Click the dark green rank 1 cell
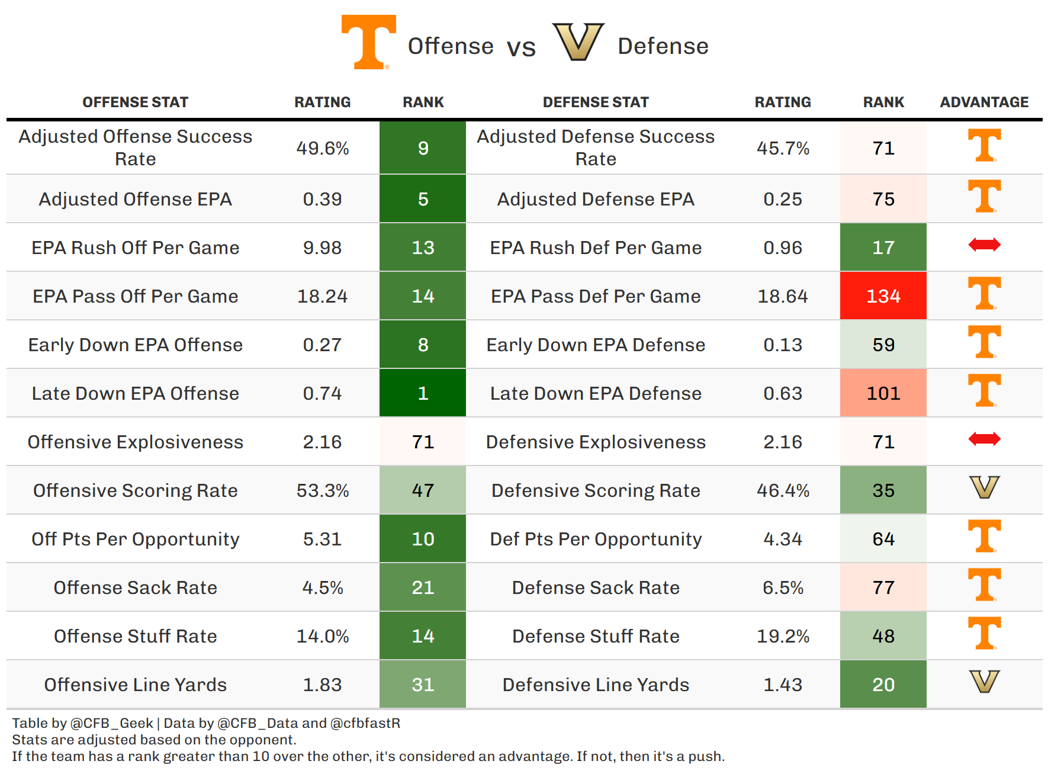The image size is (1048, 777). tap(423, 393)
